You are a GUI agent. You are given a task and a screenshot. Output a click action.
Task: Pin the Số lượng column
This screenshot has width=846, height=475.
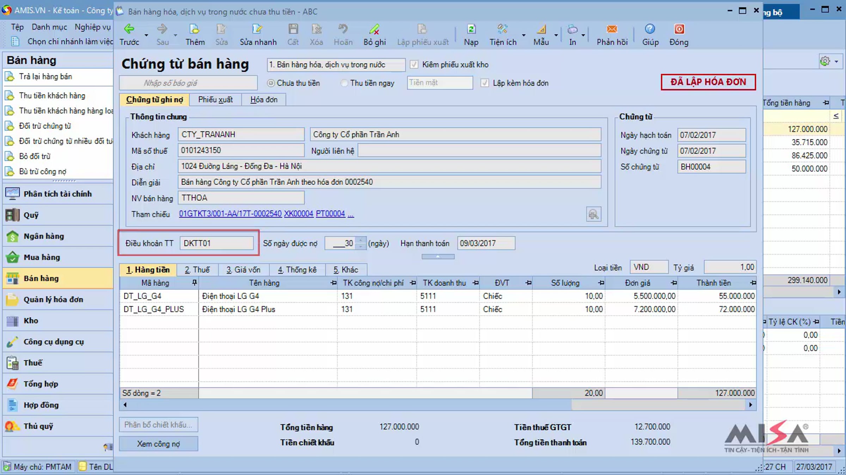[601, 283]
